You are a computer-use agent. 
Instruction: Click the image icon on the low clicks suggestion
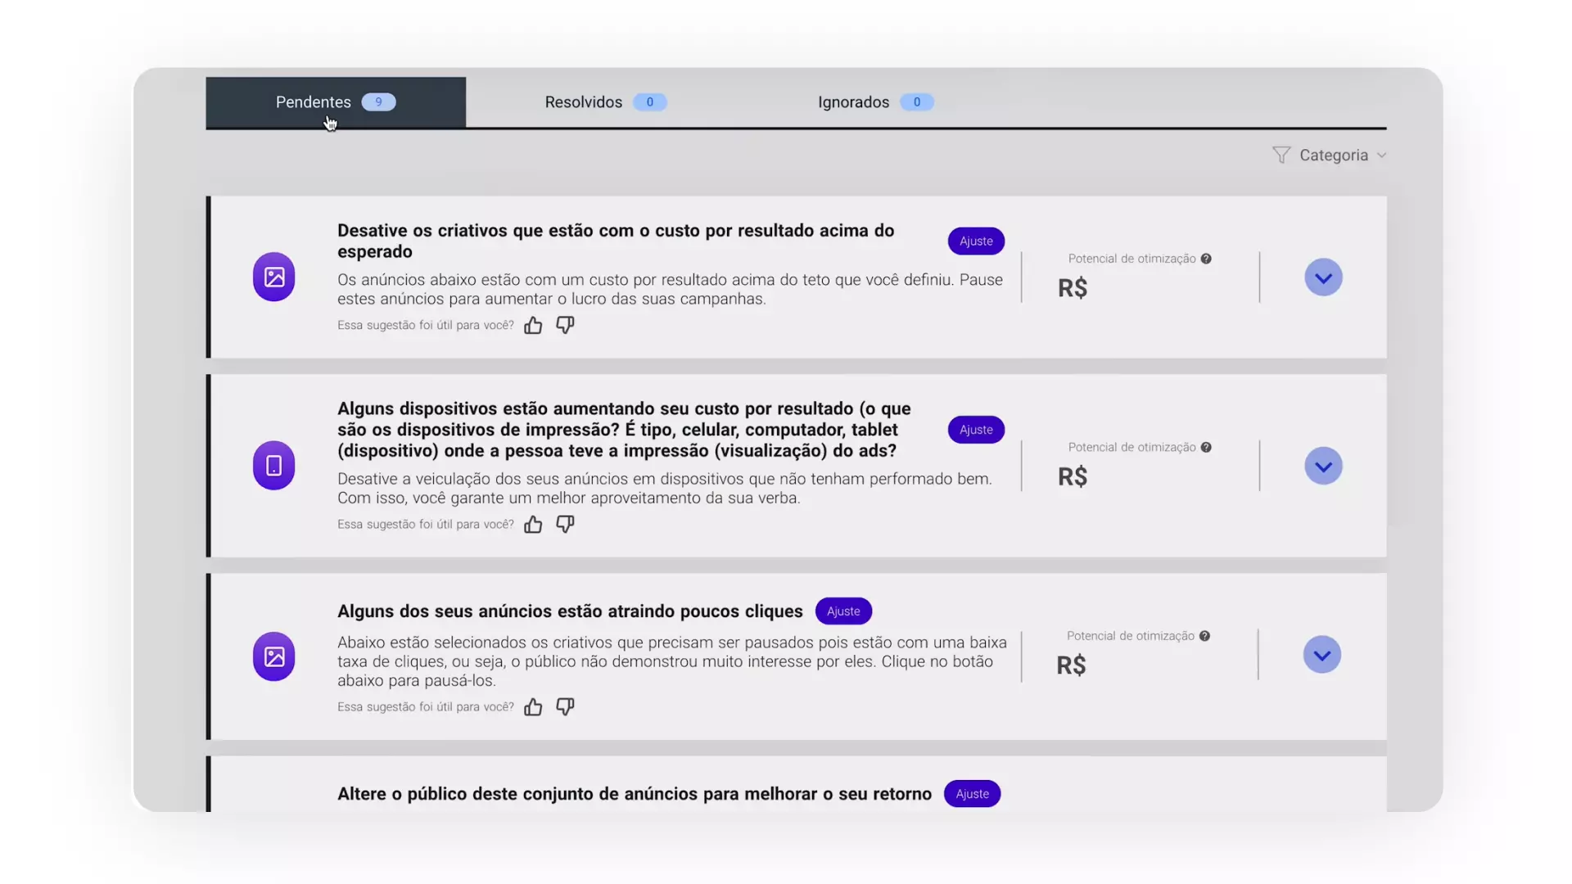273,656
